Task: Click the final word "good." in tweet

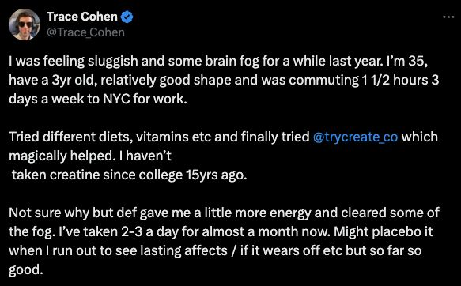Action: 26,270
